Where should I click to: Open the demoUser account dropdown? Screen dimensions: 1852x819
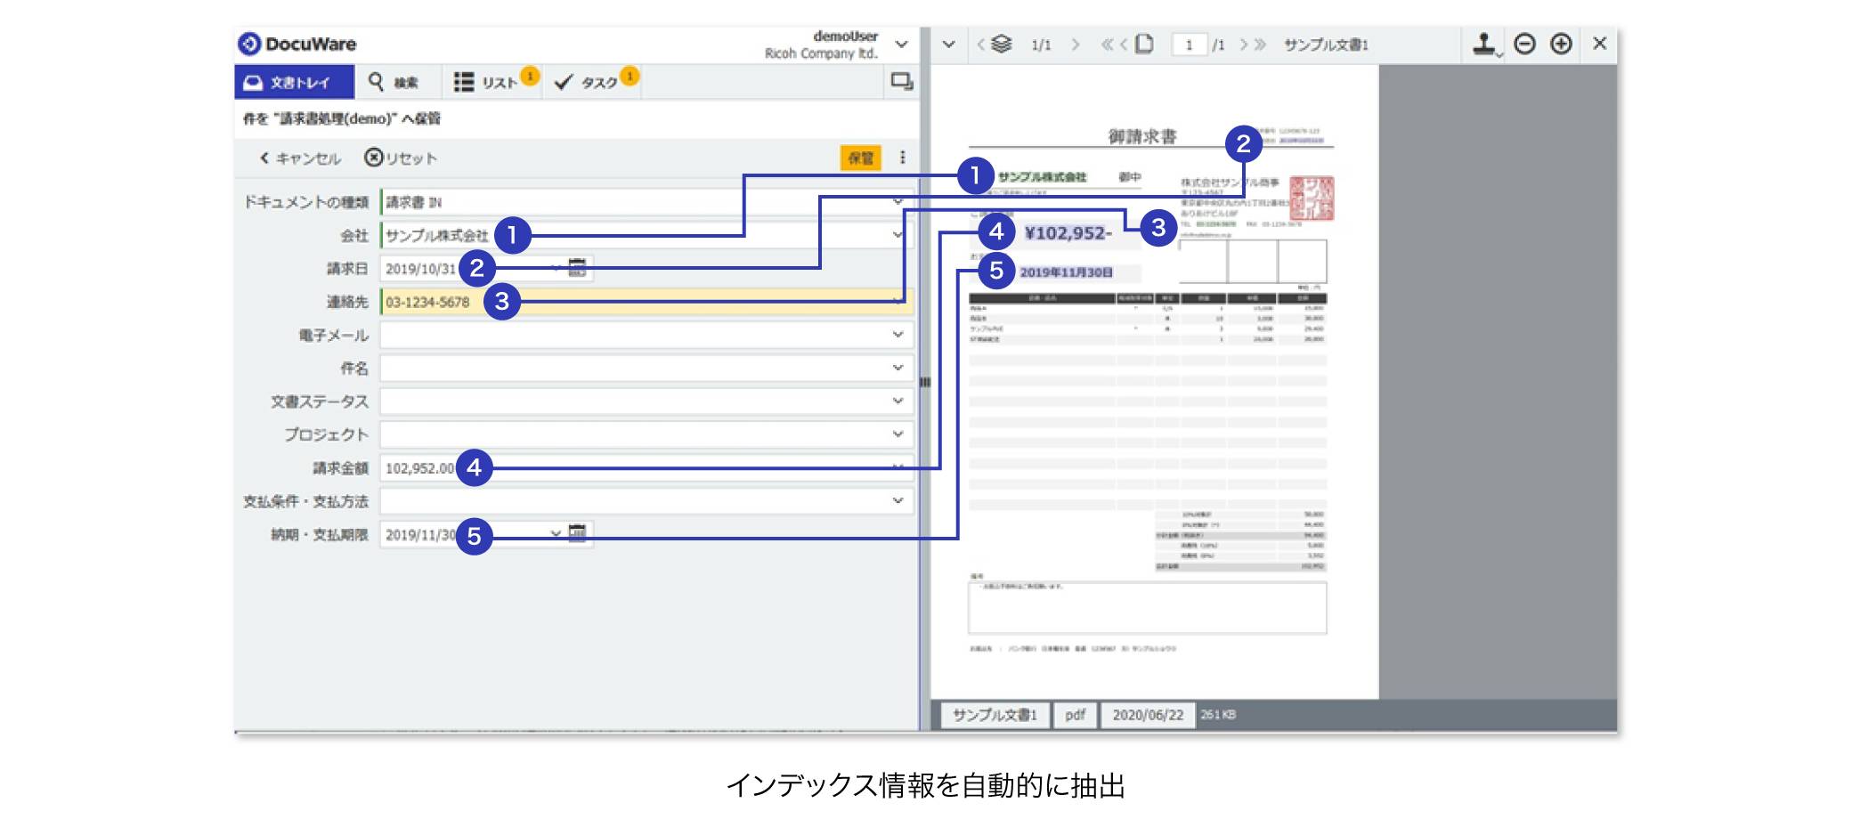click(x=901, y=45)
